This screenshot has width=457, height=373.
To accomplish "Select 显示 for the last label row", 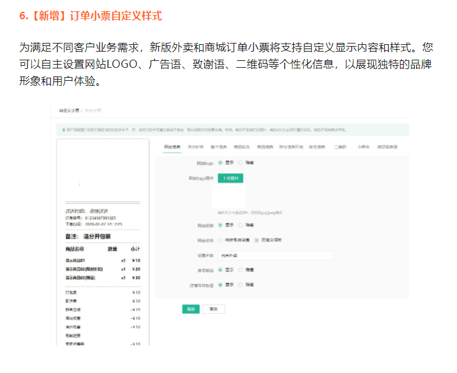I will 220,285.
